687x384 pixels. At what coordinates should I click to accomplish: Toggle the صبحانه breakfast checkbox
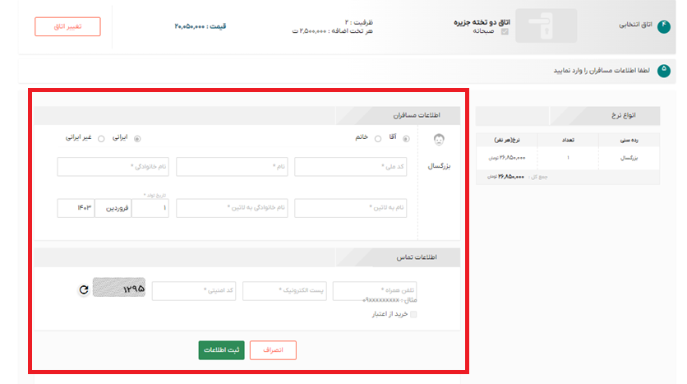coord(505,31)
